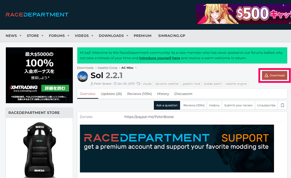Click the bookmark icon button

coord(282,105)
